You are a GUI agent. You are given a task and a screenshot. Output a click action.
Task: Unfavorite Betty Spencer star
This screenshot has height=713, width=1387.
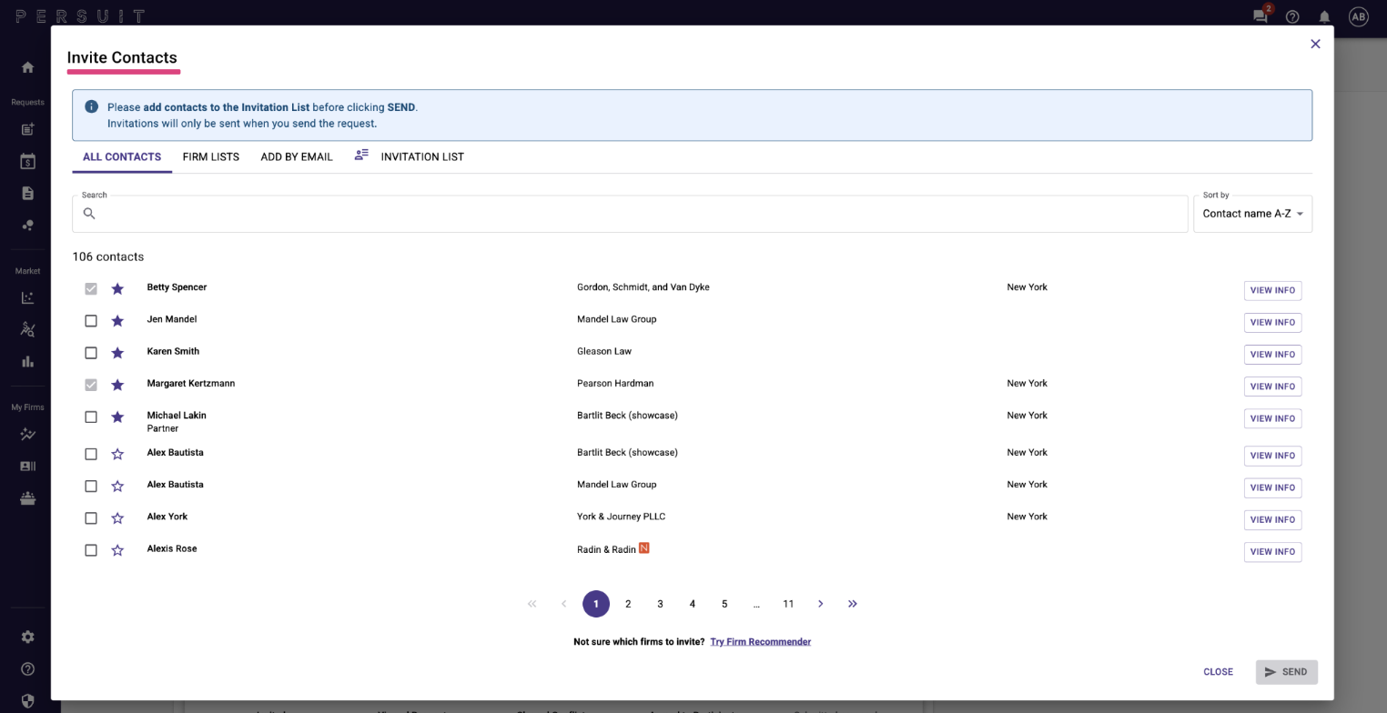tap(117, 289)
